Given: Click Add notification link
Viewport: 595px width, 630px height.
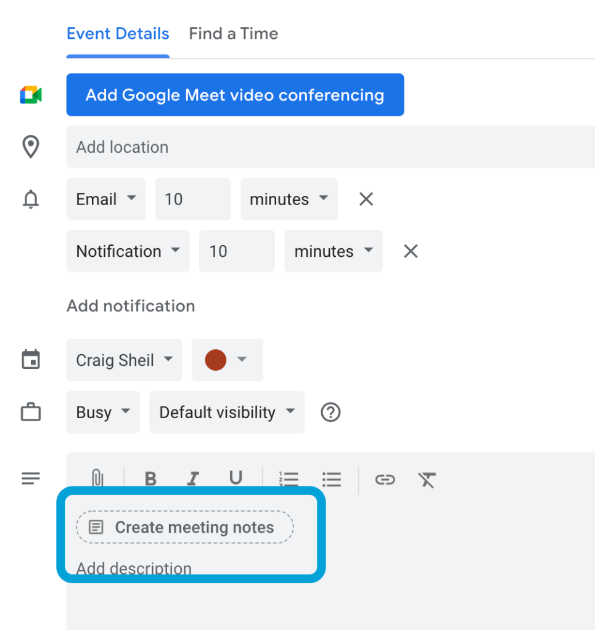Looking at the screenshot, I should [131, 305].
